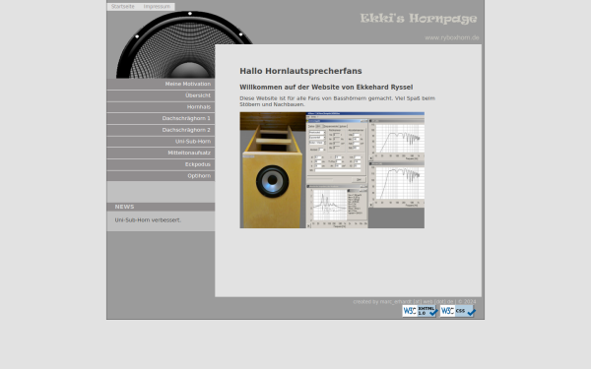Click the Ekki's Hornpage title logo
591x369 pixels.
click(x=419, y=19)
